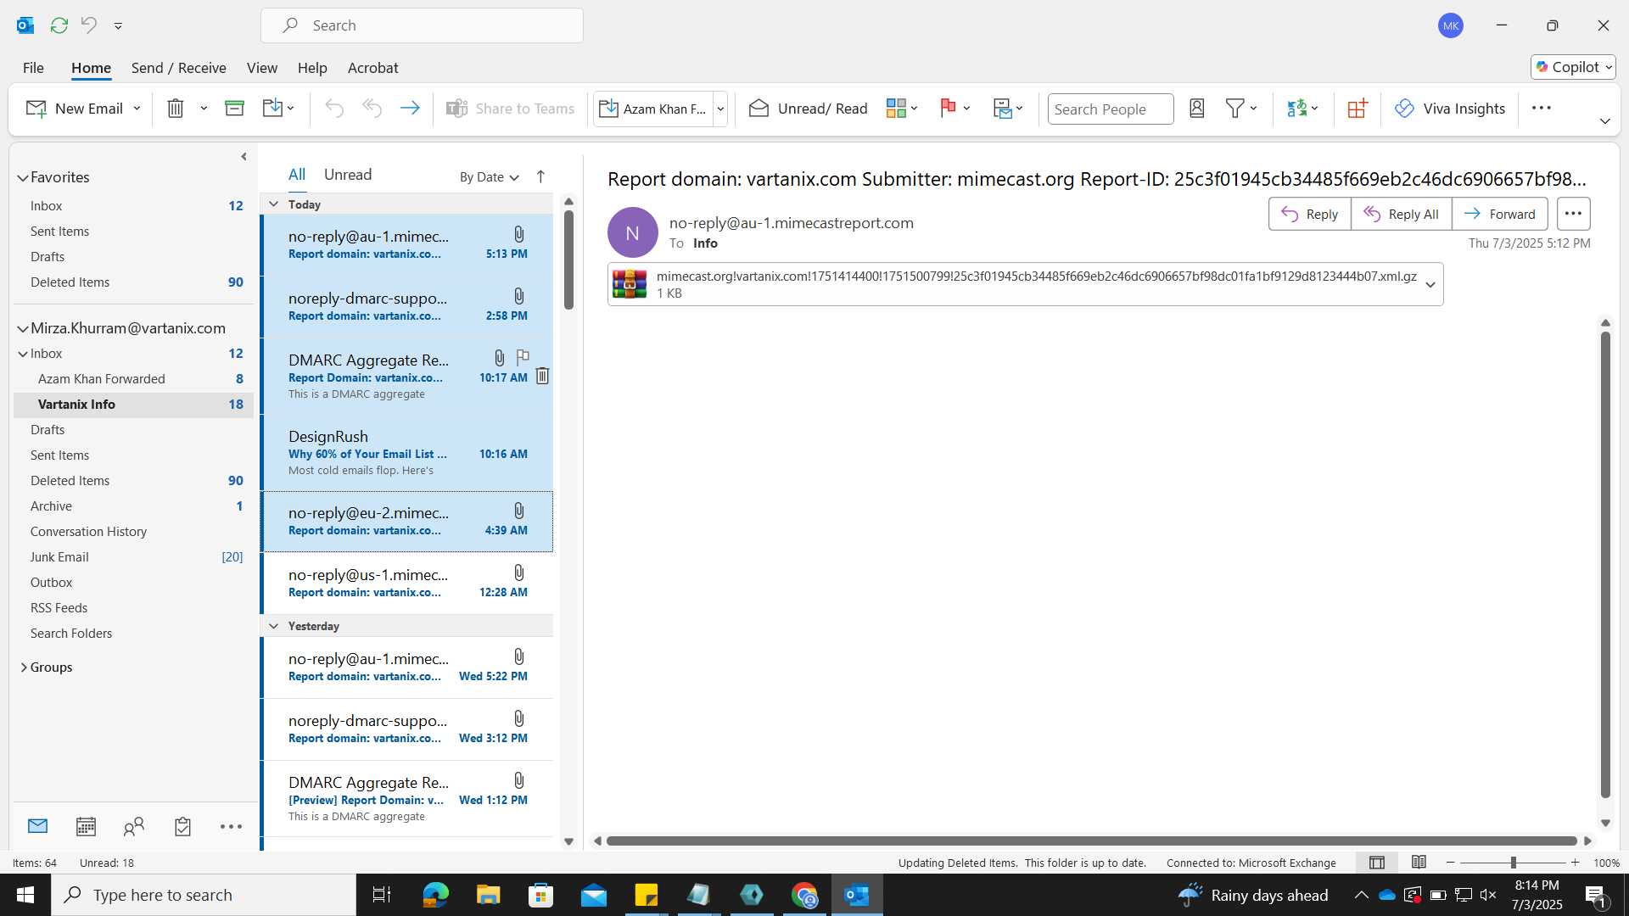
Task: Open the Acrobat tab
Action: coord(372,68)
